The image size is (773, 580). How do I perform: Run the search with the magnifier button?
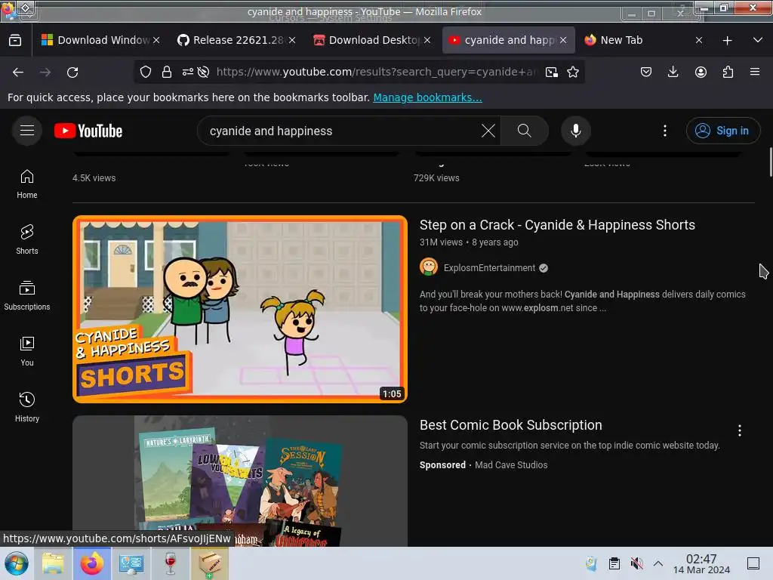(525, 131)
